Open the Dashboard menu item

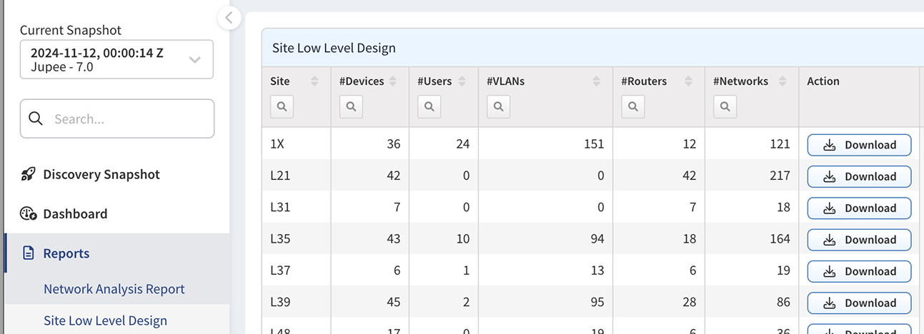[x=75, y=214]
